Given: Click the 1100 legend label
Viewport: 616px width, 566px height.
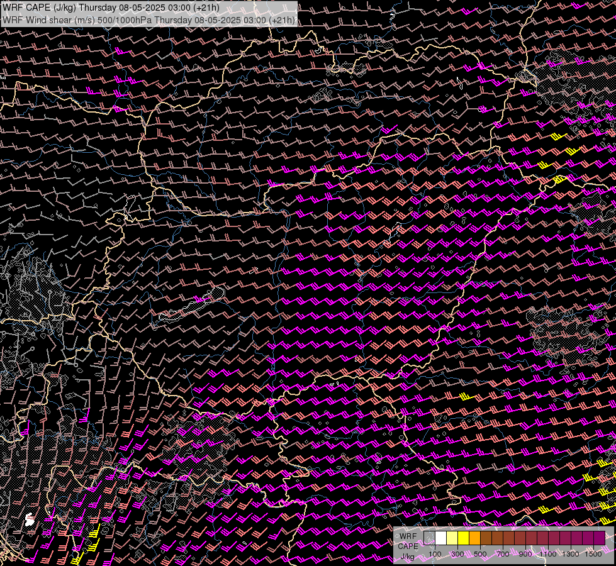Looking at the screenshot, I should (548, 554).
